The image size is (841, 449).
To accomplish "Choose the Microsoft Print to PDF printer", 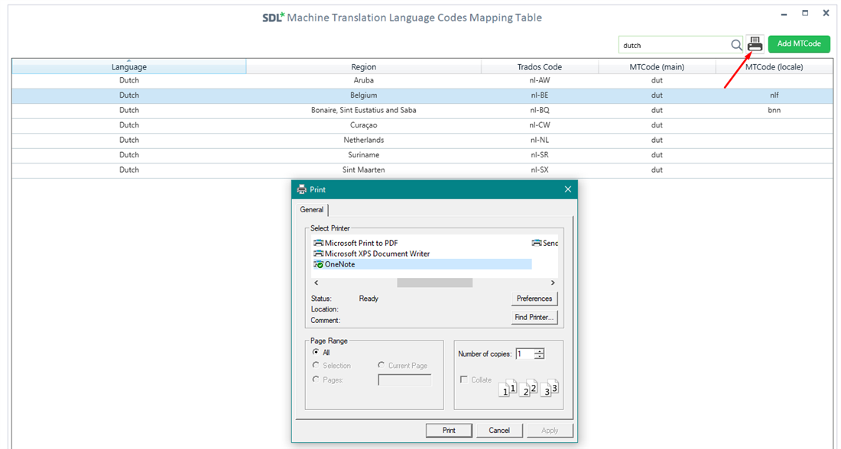I will (356, 243).
